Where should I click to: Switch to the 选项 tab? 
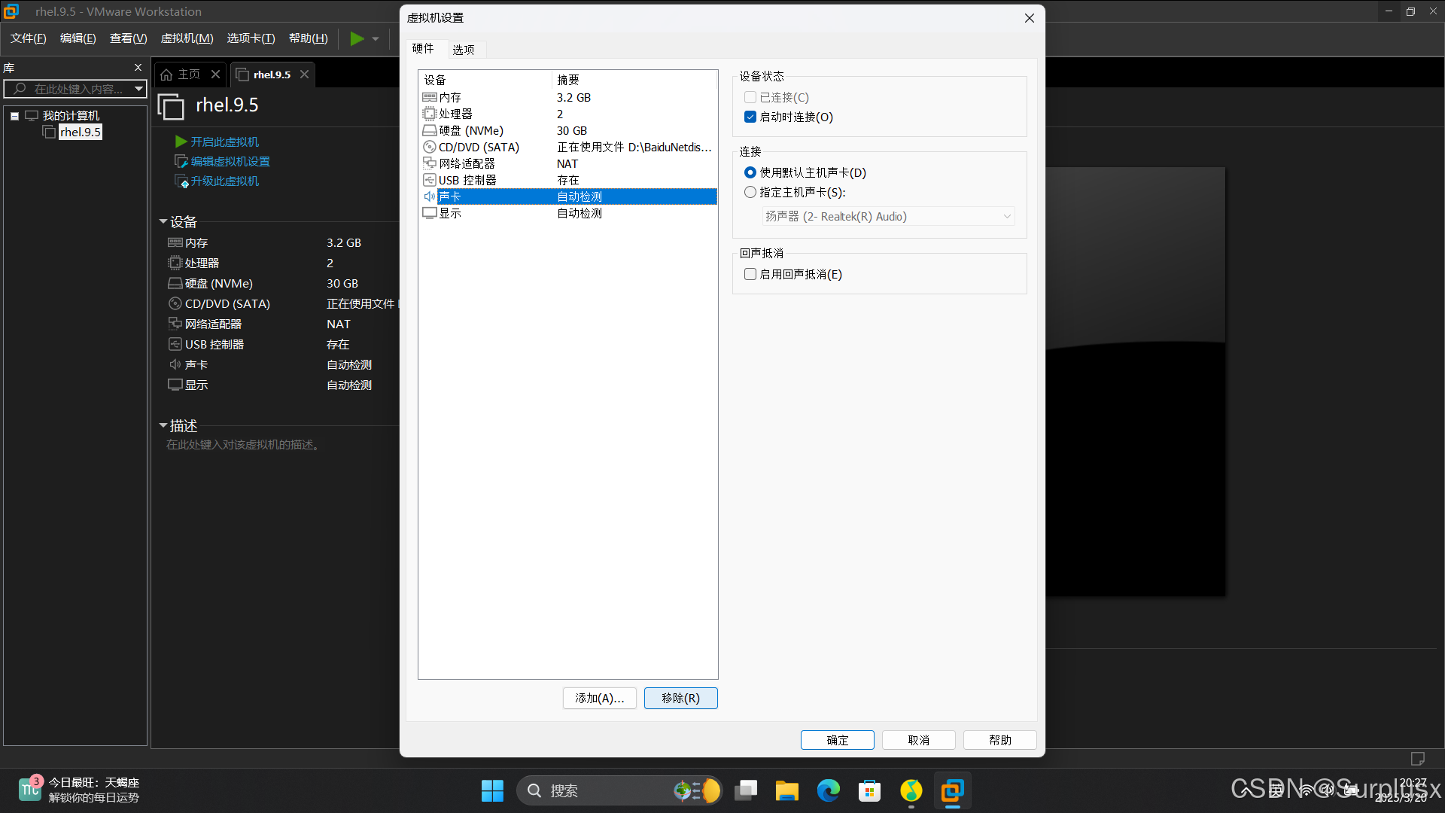[464, 50]
